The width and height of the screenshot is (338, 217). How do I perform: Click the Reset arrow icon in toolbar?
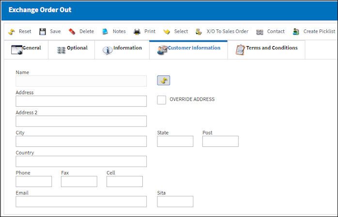click(12, 31)
